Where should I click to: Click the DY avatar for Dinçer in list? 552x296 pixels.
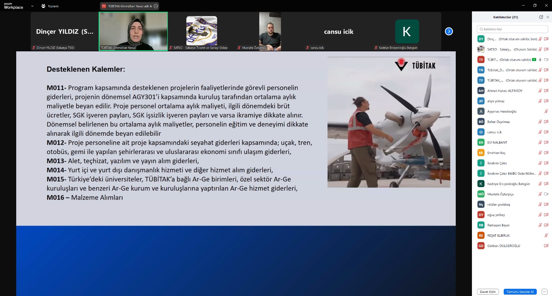tap(481, 39)
